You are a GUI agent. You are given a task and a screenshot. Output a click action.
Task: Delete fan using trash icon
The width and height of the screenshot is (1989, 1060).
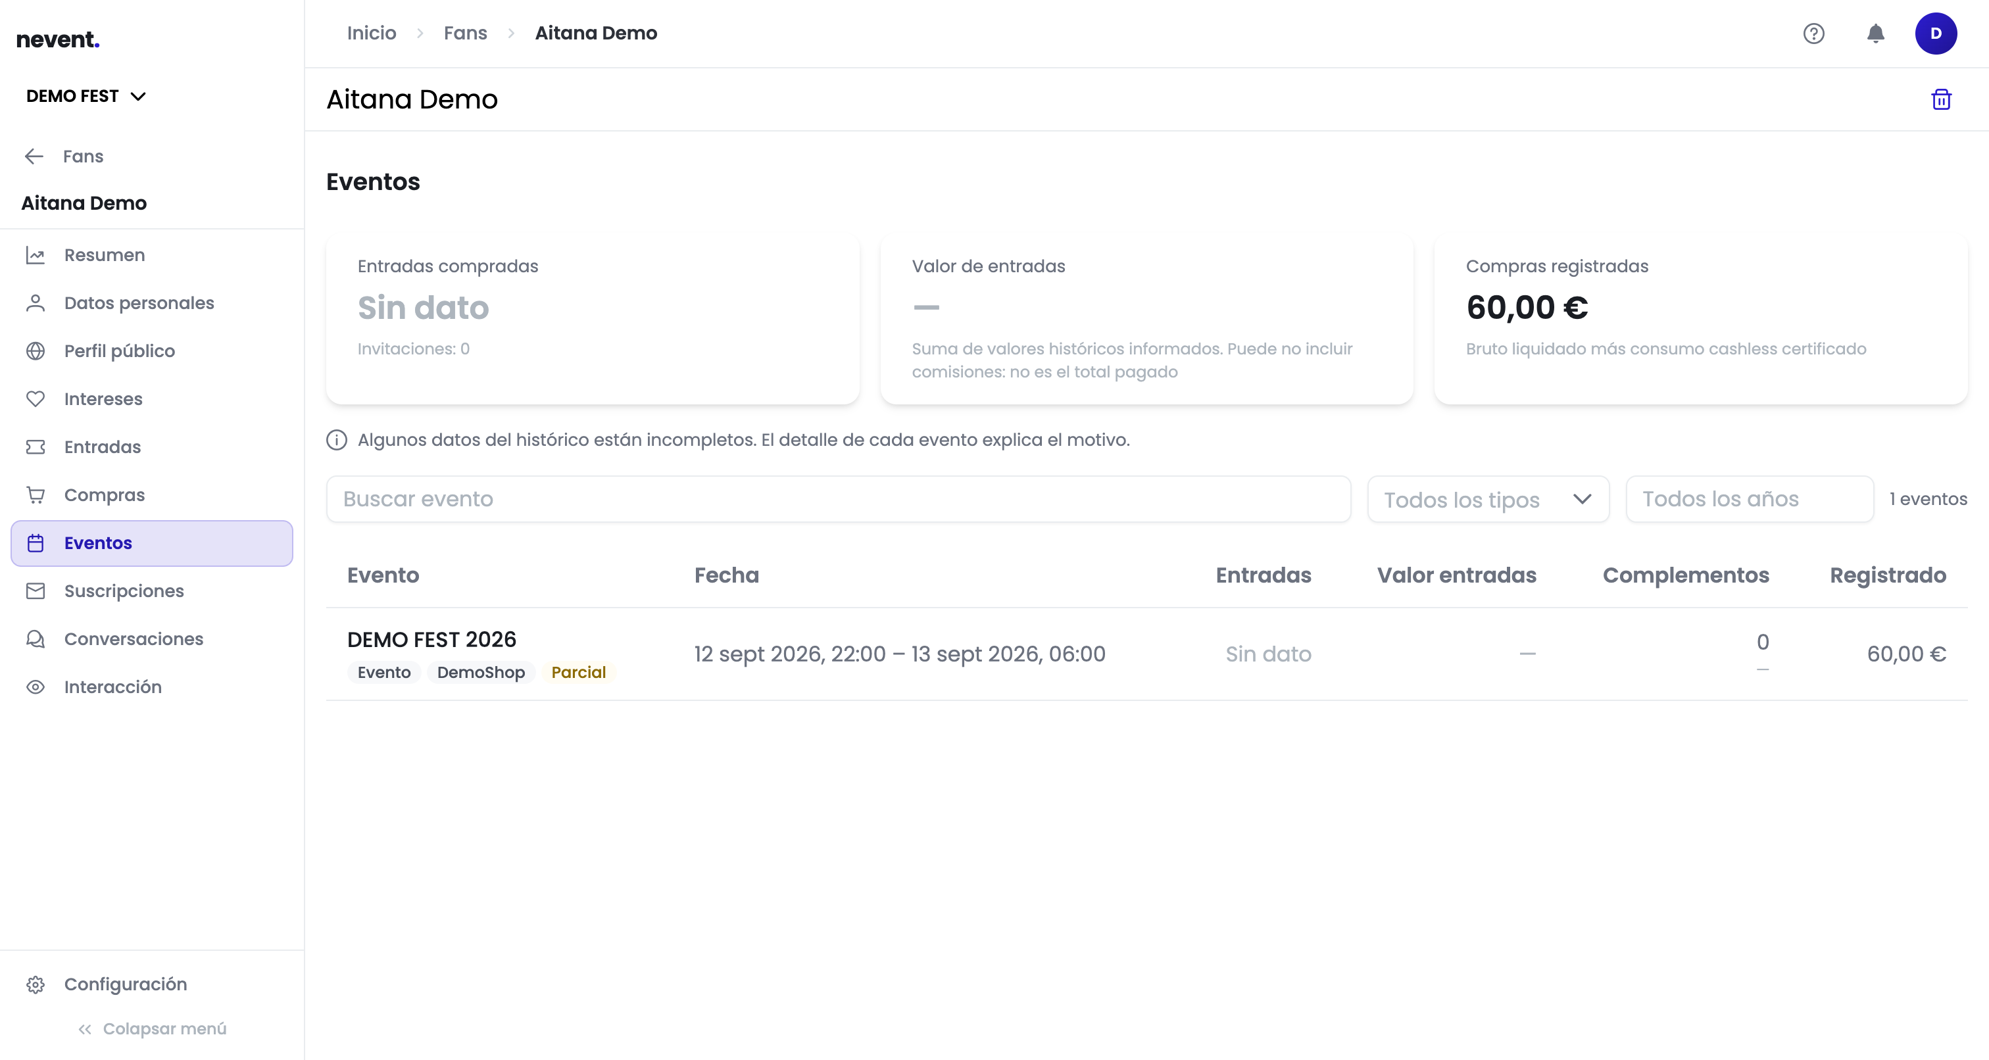(x=1941, y=99)
